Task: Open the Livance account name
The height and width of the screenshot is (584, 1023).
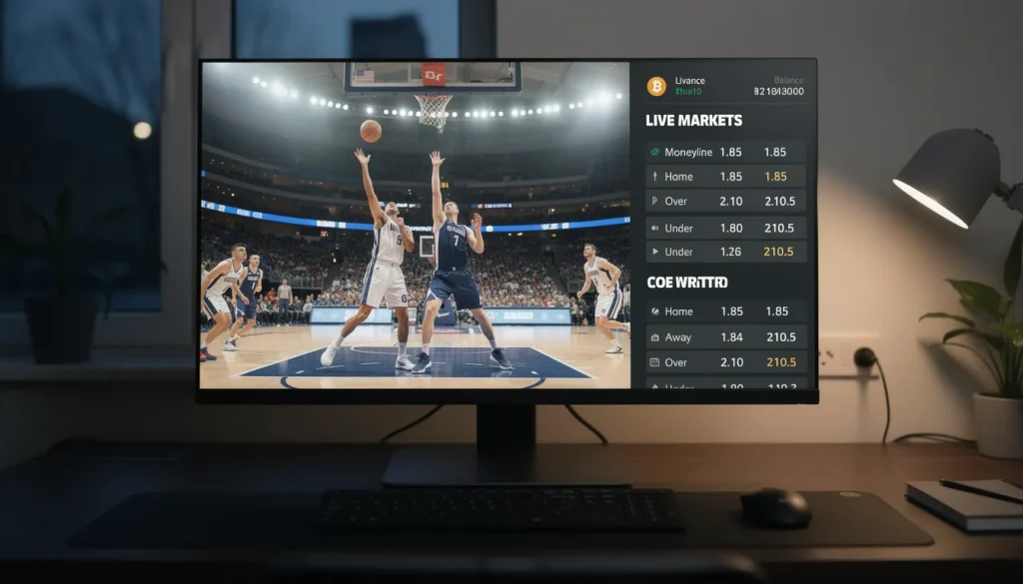Action: coord(689,81)
